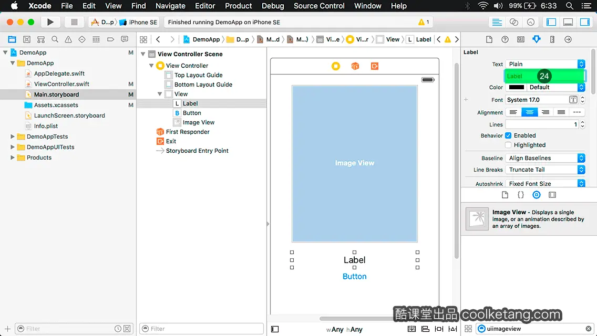Open the Quick Help inspector
Screen dimensions: 597x336
[x=505, y=39]
